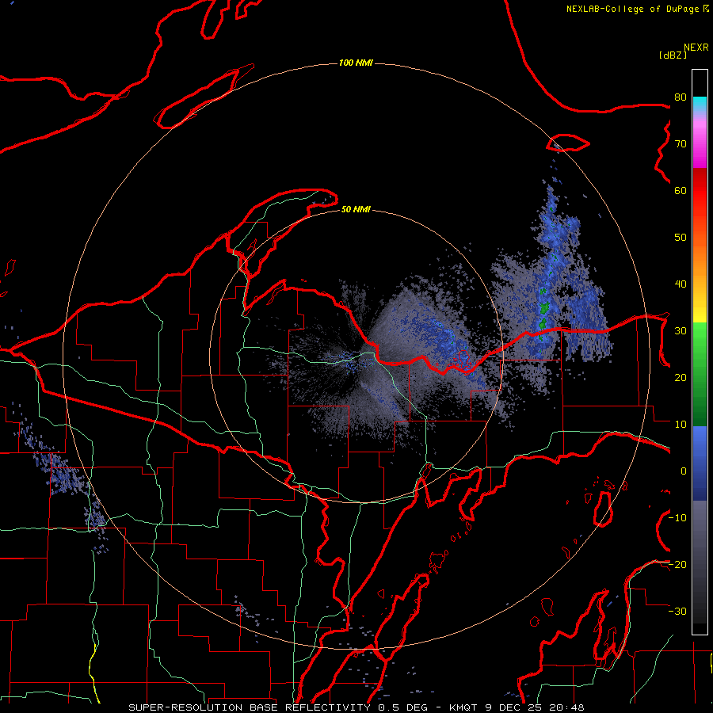Click the KMQT station identifier in the caption
Image resolution: width=713 pixels, height=713 pixels.
pyautogui.click(x=463, y=707)
